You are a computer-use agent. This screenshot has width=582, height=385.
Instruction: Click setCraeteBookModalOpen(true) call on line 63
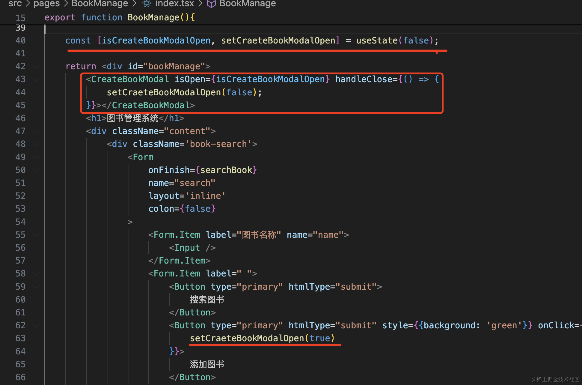pos(262,338)
